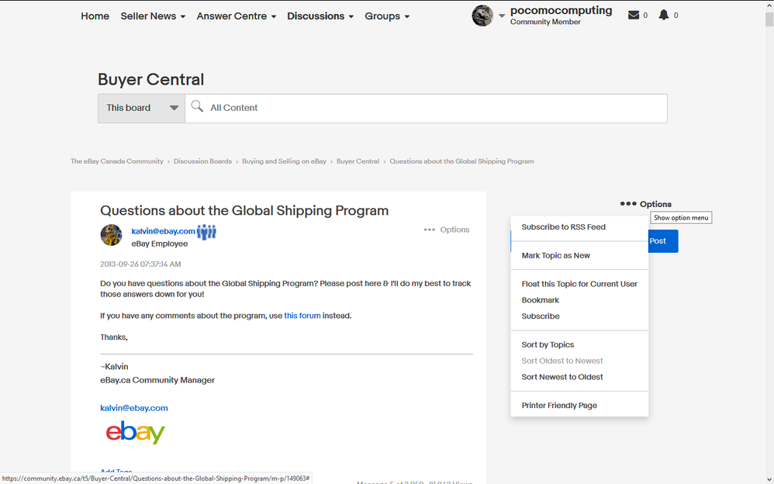Expand the Answer Centre menu
774x484 pixels.
[237, 16]
